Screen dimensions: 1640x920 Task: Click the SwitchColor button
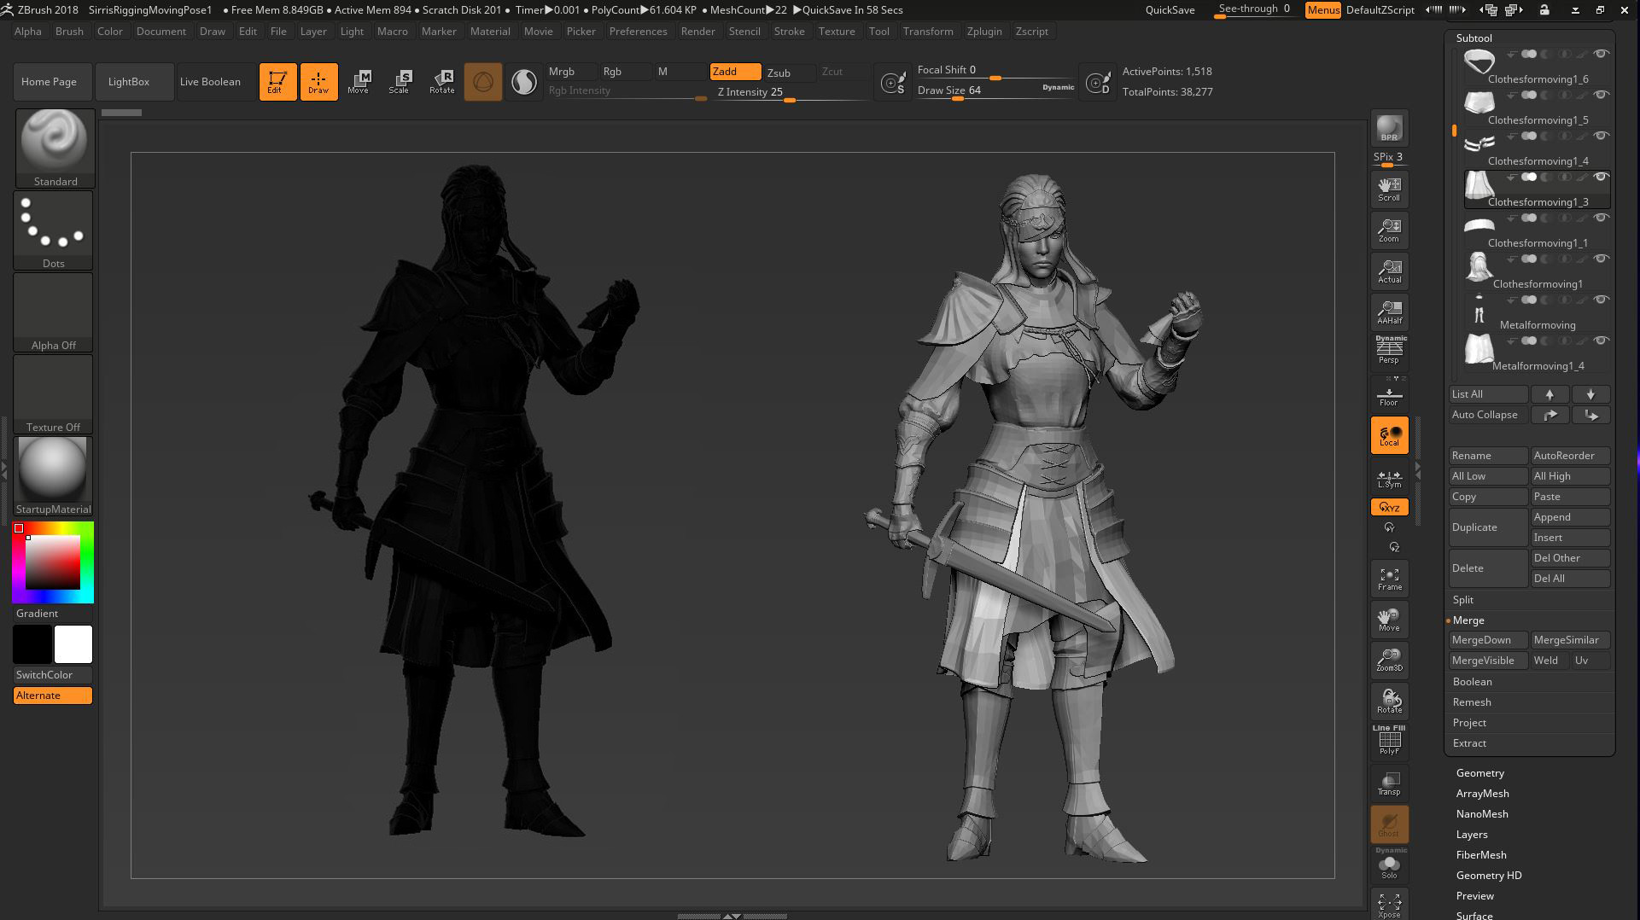point(53,675)
